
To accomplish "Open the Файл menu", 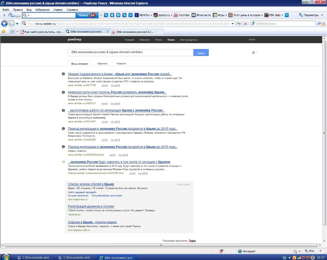I will pos(6,10).
